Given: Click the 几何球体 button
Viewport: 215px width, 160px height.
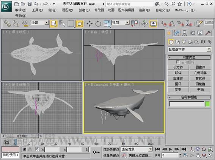Looking at the screenshot, I should coord(200,73).
